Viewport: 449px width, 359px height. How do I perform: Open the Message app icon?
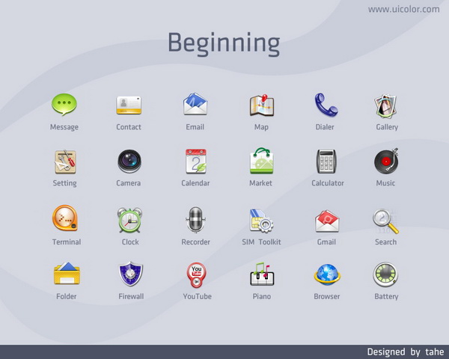click(64, 105)
